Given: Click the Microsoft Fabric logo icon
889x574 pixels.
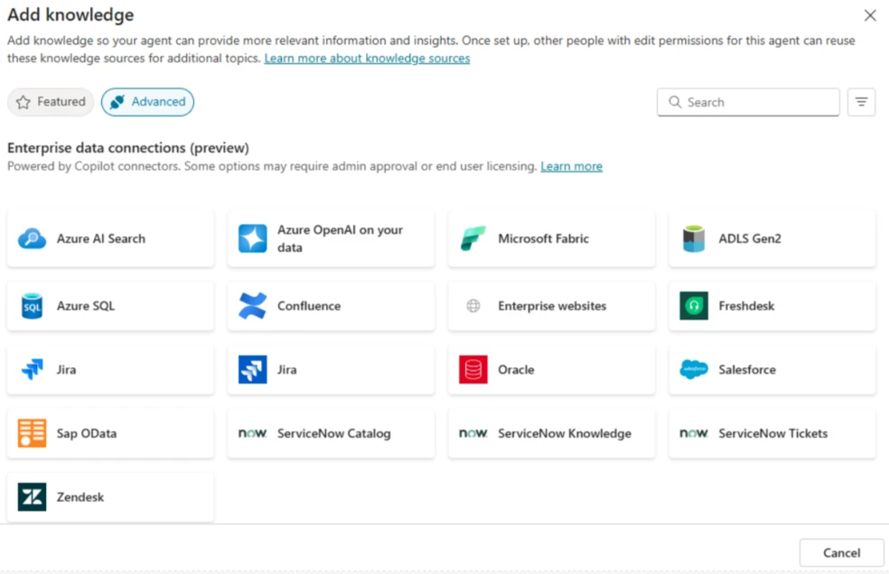Looking at the screenshot, I should tap(473, 239).
